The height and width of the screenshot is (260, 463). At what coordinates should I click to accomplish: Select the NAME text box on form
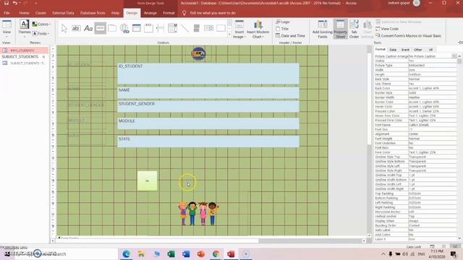pos(208,93)
